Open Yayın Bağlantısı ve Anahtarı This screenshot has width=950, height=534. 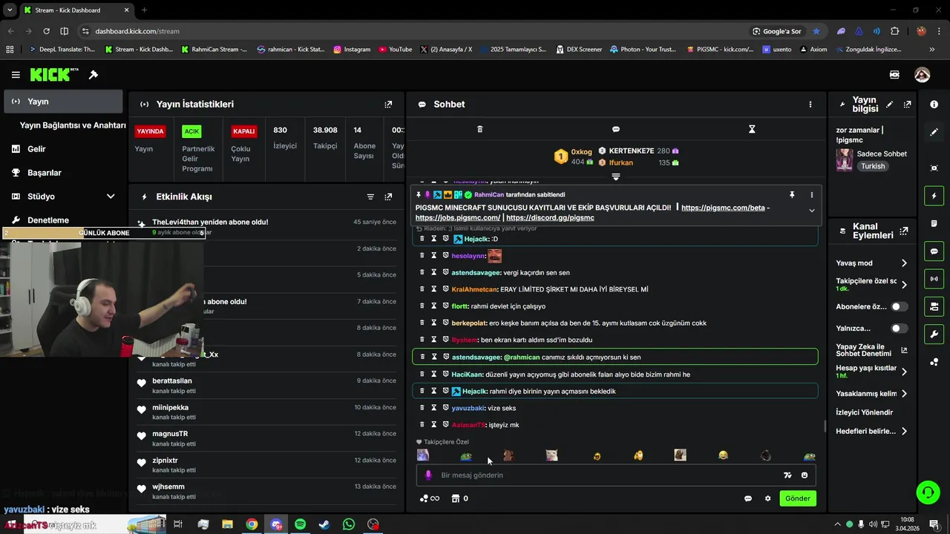[x=72, y=125]
